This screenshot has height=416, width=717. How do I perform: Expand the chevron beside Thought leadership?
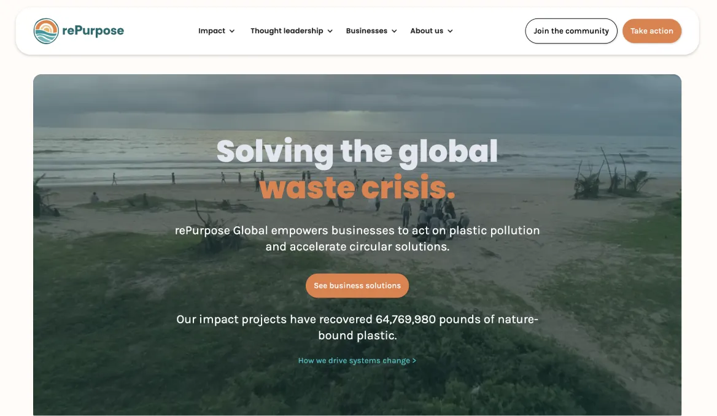point(330,31)
